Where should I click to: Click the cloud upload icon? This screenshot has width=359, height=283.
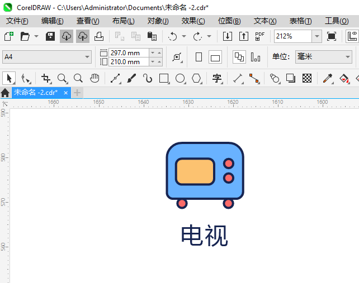83,36
